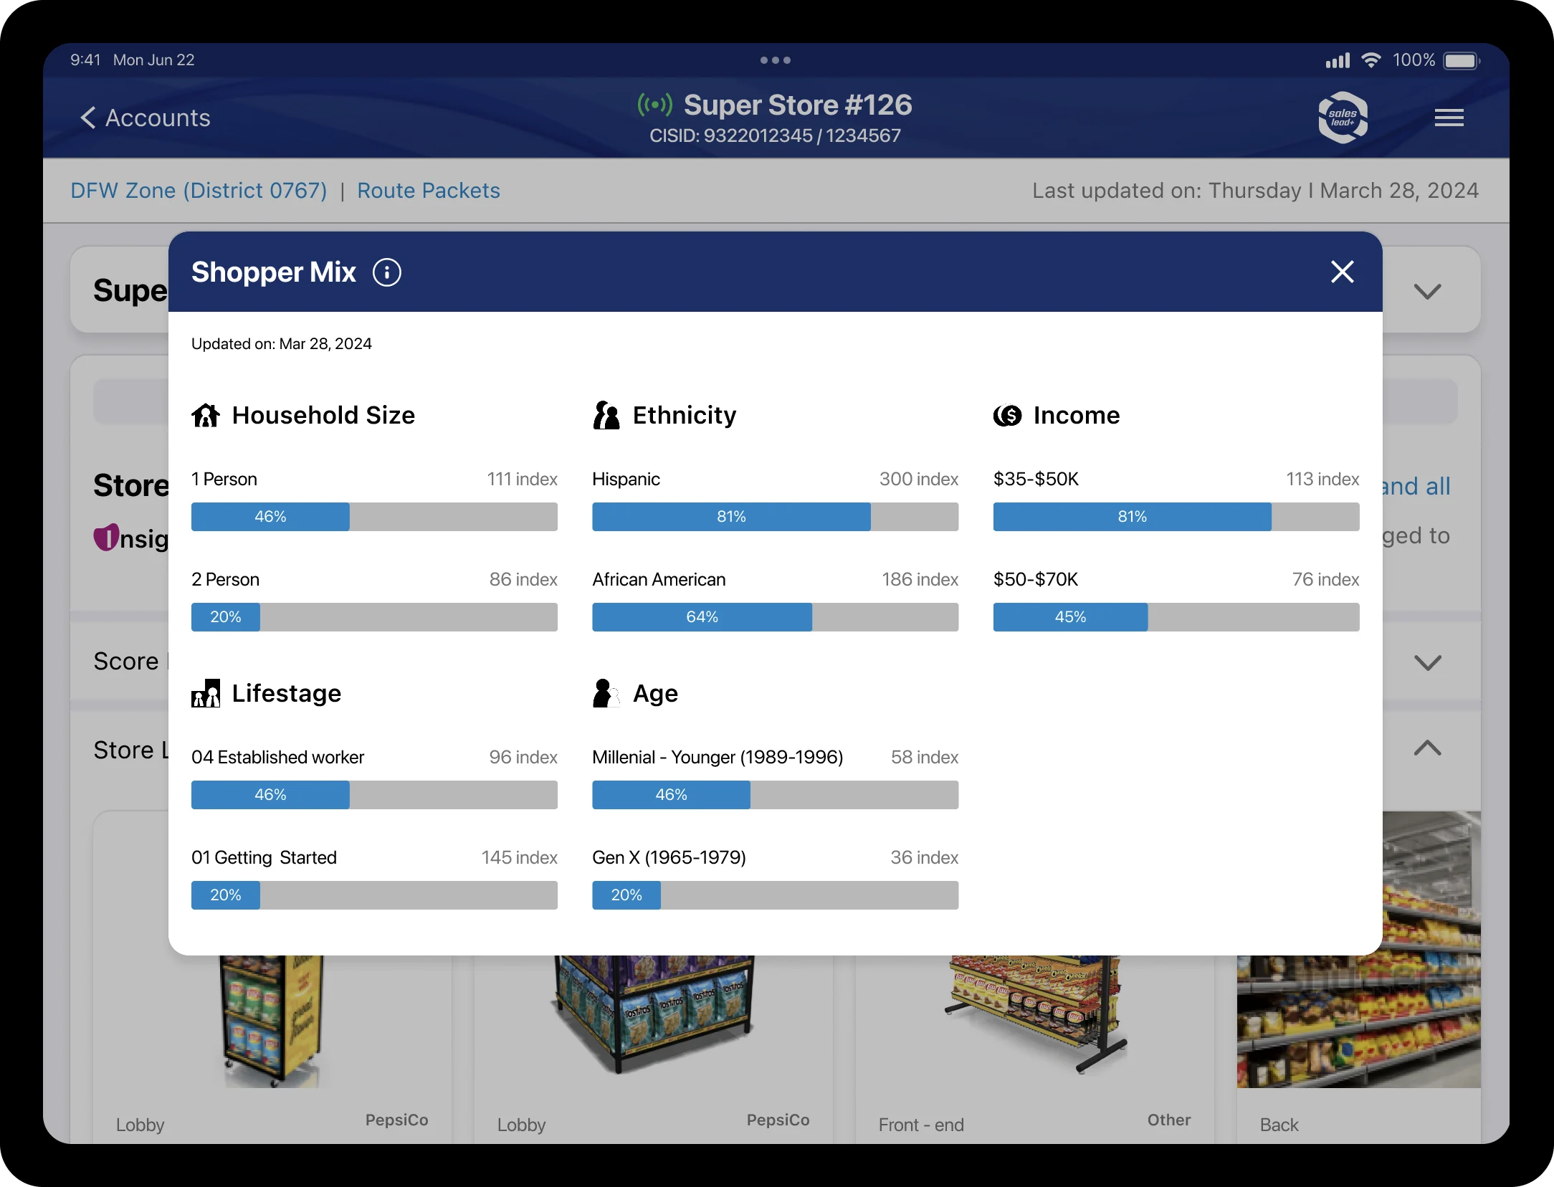This screenshot has width=1554, height=1187.
Task: Tap the Sales Lead+ logo icon
Action: pos(1343,118)
